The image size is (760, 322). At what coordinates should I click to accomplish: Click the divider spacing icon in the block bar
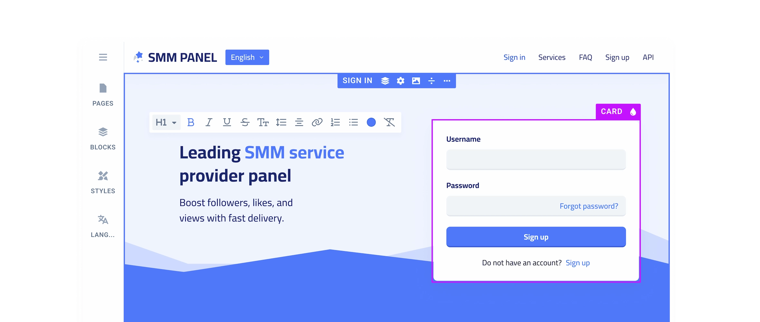[432, 81]
